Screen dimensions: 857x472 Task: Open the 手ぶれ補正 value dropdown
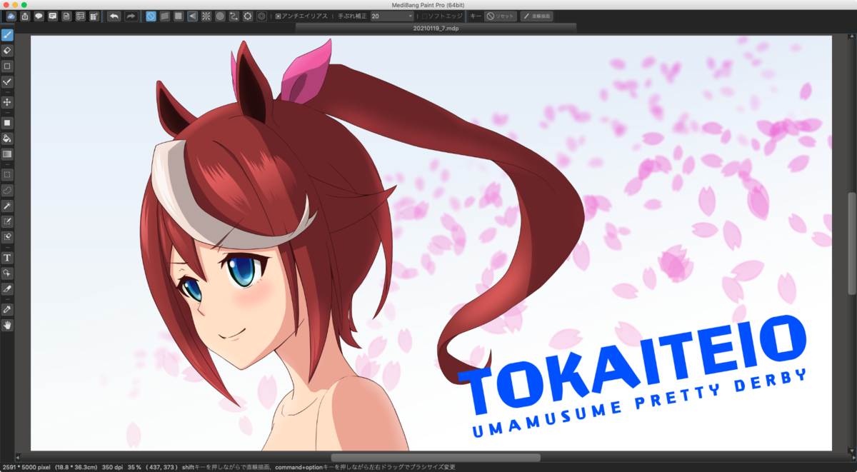(392, 16)
